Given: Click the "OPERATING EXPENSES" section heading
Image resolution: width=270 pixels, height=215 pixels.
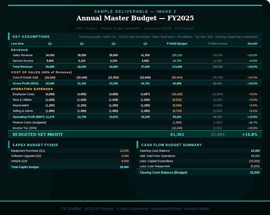Looking at the screenshot, I should click(x=32, y=89).
